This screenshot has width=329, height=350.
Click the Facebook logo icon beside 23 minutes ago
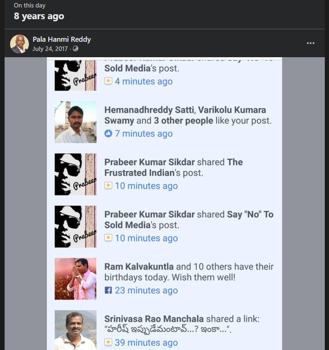108,290
